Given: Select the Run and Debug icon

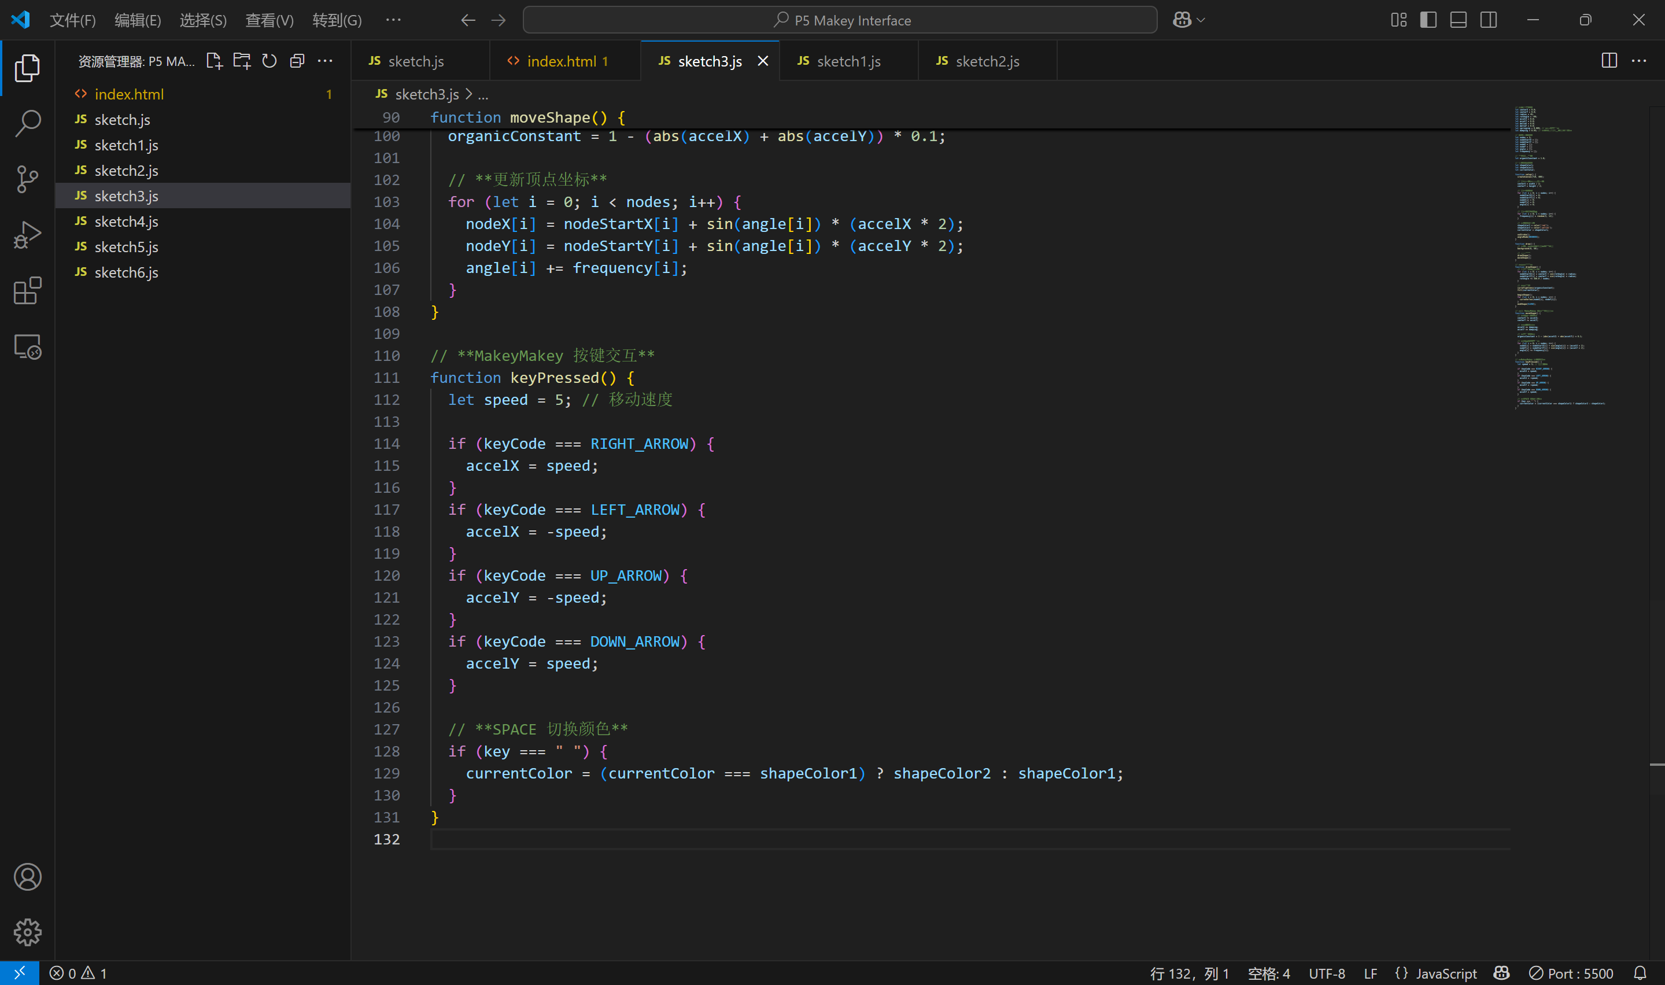Looking at the screenshot, I should coord(27,234).
